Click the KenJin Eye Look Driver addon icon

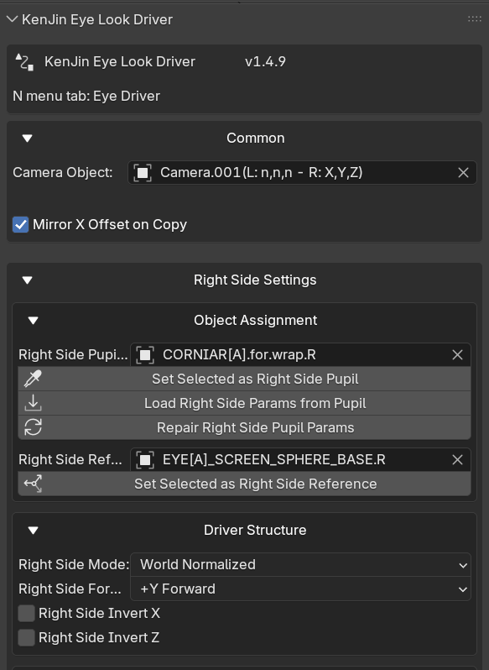tap(24, 62)
